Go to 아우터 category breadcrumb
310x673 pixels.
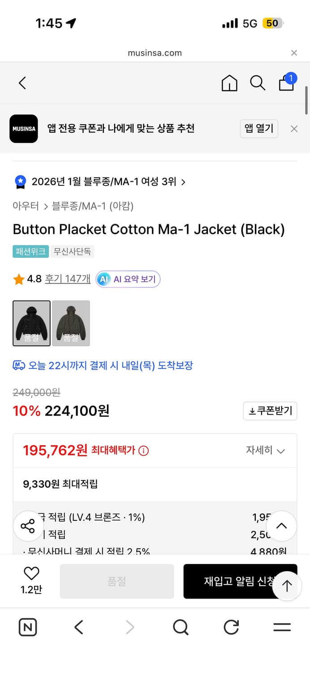tap(26, 206)
